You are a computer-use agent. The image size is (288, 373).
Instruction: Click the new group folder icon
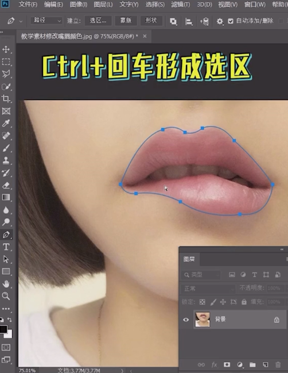tap(252, 364)
